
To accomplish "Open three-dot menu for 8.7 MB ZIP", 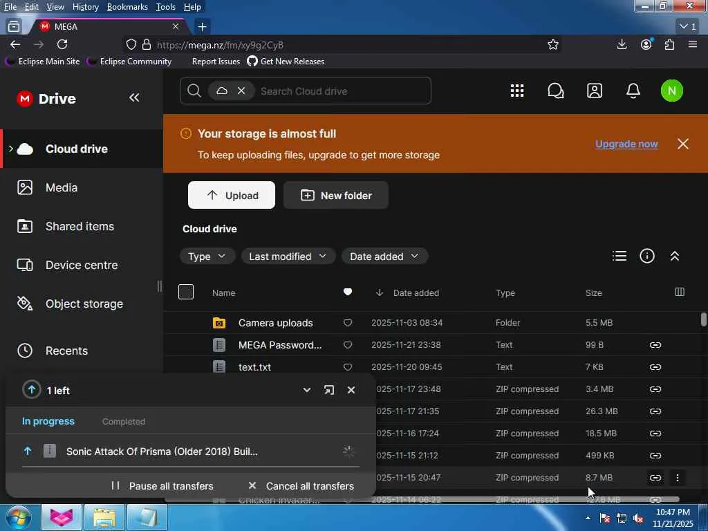I will point(678,477).
